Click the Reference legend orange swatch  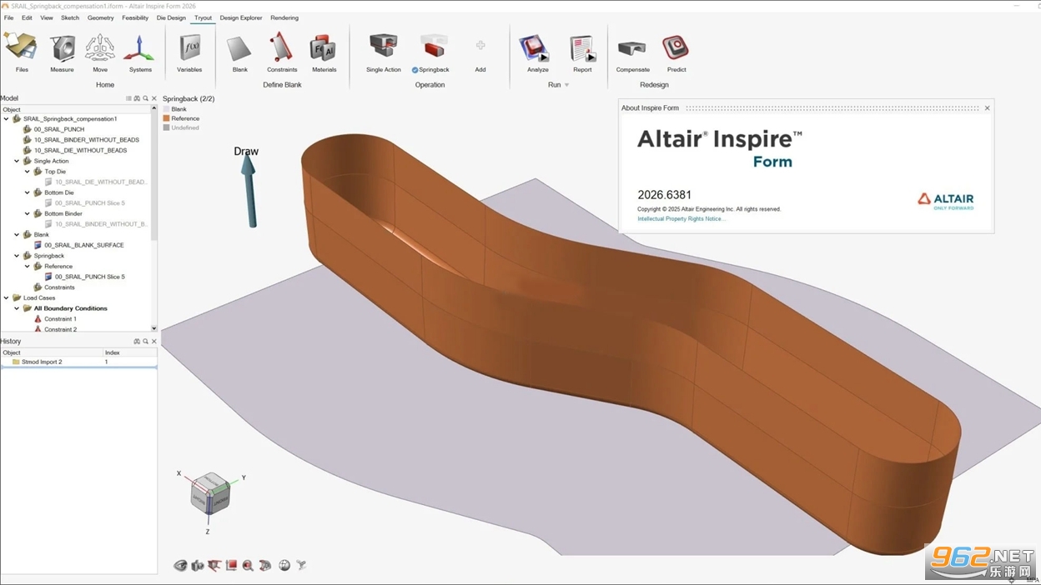coord(166,118)
